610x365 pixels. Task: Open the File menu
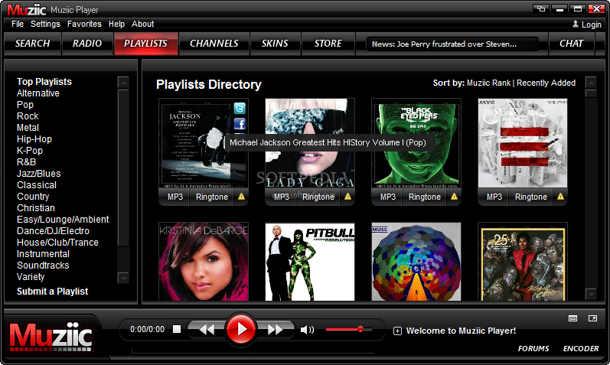(18, 24)
